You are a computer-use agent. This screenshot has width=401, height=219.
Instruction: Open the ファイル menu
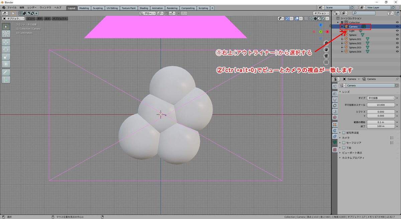(12, 7)
